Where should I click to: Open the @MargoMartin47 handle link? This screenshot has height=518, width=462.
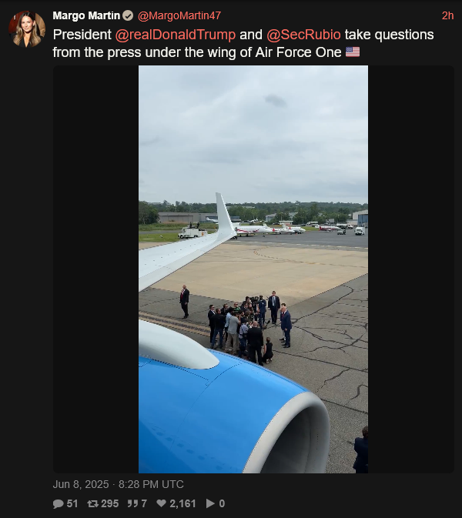179,15
